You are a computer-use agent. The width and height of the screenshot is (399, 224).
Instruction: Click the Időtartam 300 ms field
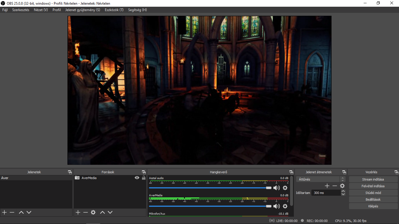click(326, 193)
